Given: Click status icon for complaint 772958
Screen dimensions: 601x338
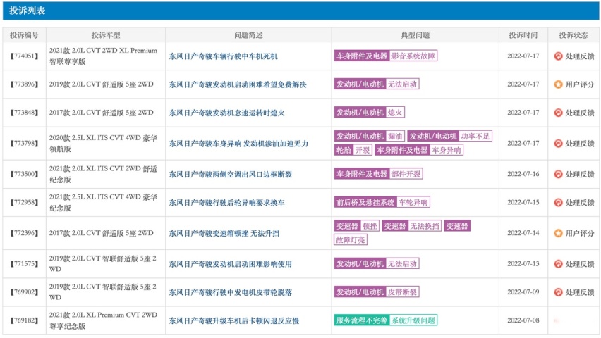Looking at the screenshot, I should pyautogui.click(x=558, y=203).
